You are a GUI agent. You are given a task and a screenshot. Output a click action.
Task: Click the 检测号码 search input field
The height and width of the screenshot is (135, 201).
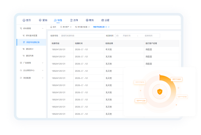(x=82, y=36)
